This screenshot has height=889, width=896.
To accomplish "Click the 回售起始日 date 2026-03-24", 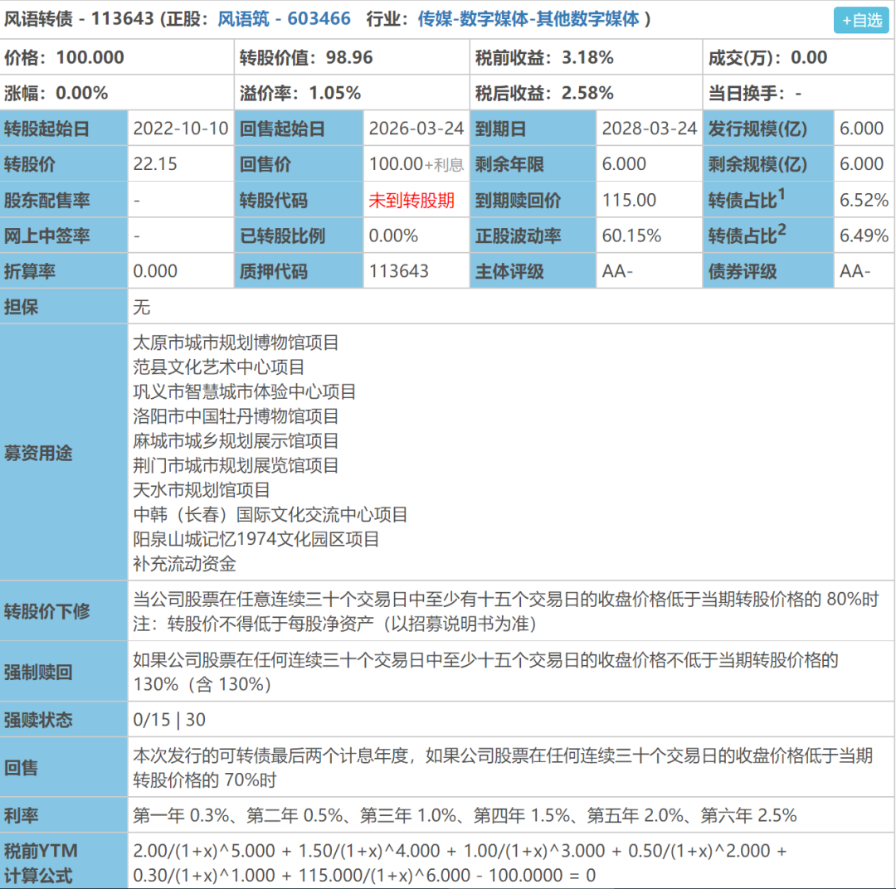I will (x=416, y=128).
